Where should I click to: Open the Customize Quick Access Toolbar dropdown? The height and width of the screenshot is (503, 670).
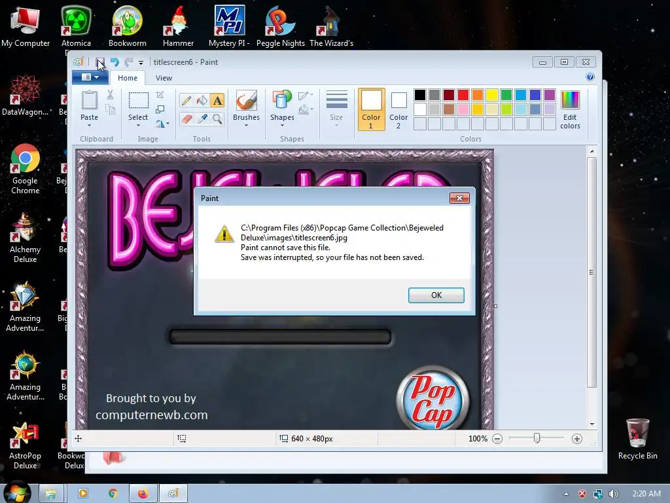pyautogui.click(x=141, y=63)
